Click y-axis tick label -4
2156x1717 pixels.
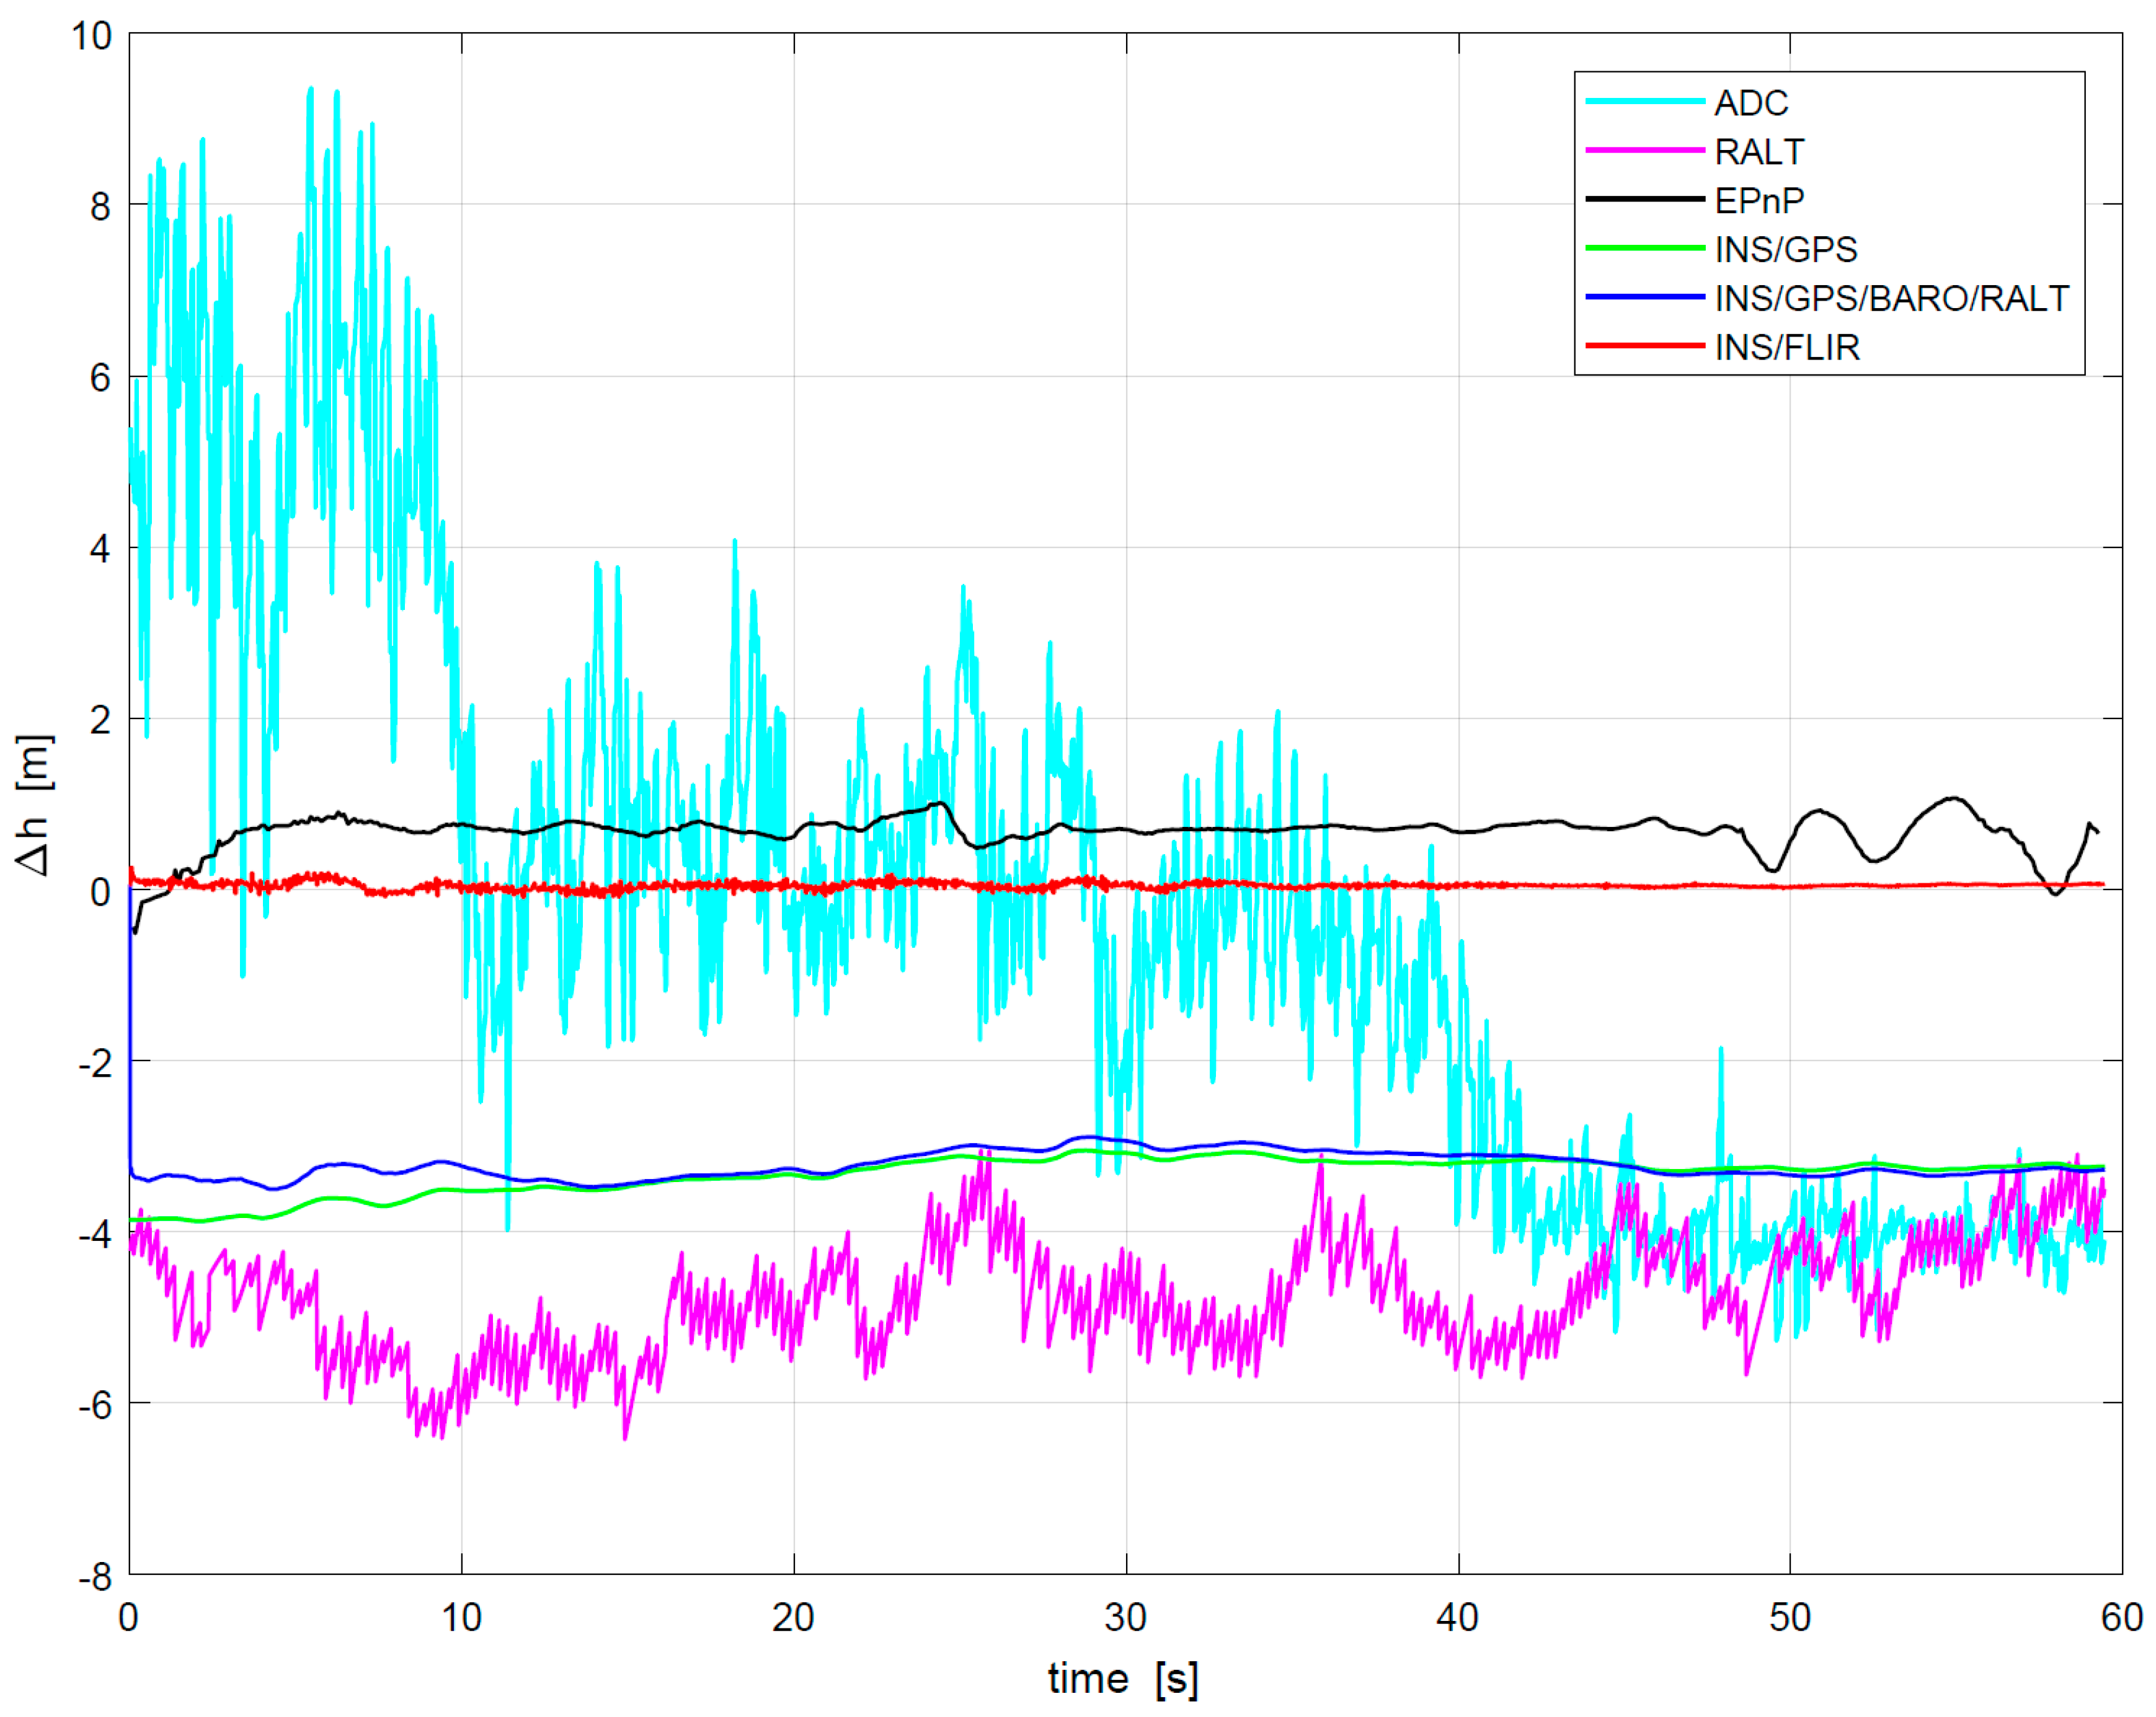click(95, 1234)
